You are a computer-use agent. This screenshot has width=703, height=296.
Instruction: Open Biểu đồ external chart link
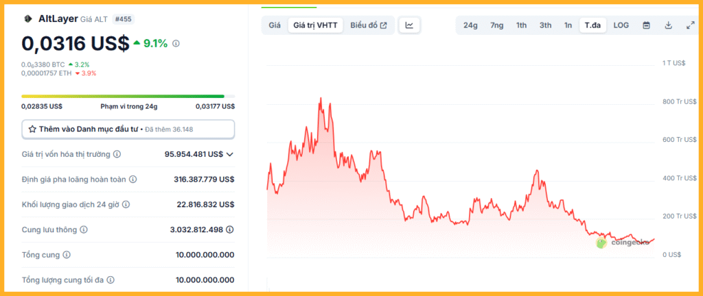coord(369,25)
